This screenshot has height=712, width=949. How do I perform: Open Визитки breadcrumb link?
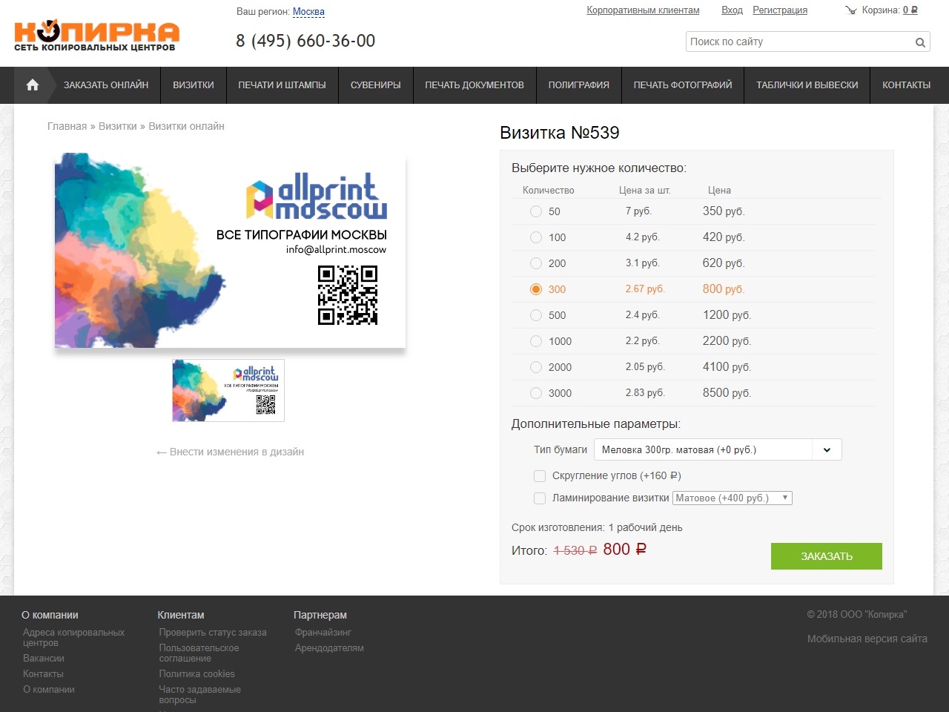(x=118, y=126)
